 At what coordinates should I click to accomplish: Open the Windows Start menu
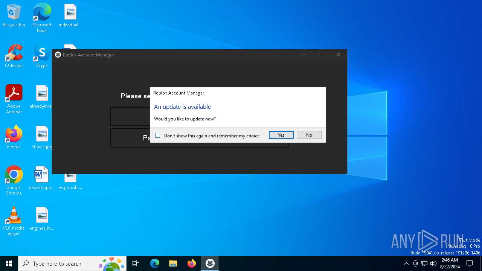click(x=9, y=263)
